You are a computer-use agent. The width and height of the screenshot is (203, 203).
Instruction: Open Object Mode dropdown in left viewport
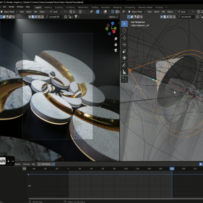[x=9, y=12]
